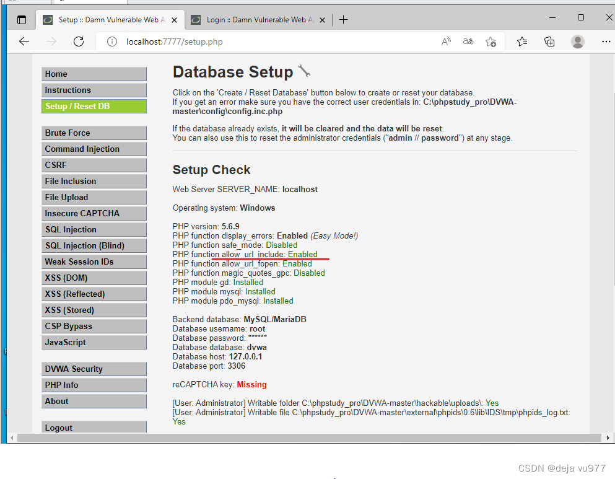Click the 'Setup Check' heading
The height and width of the screenshot is (479, 615).
[211, 170]
